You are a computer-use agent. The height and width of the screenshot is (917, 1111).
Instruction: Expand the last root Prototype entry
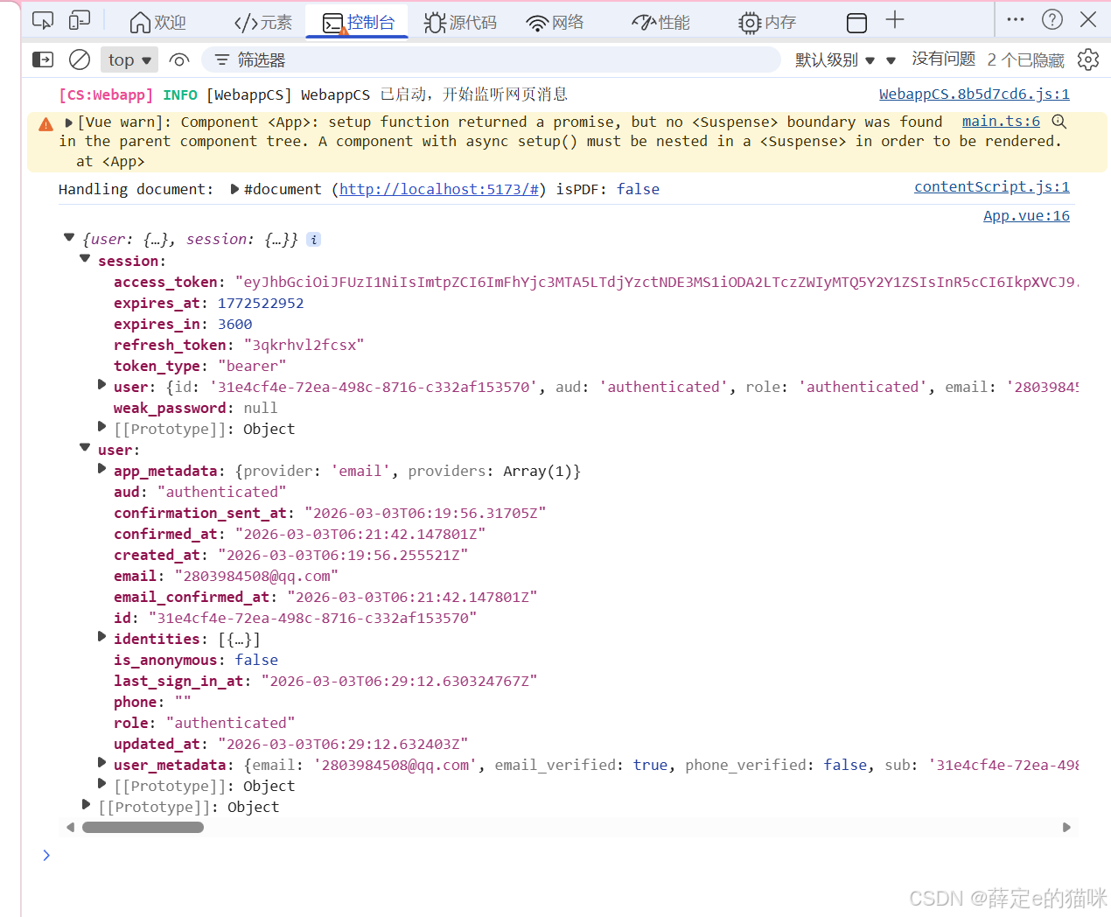pyautogui.click(x=86, y=804)
